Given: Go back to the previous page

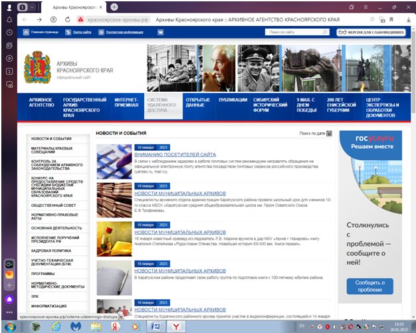Looking at the screenshot, I should pos(25,20).
